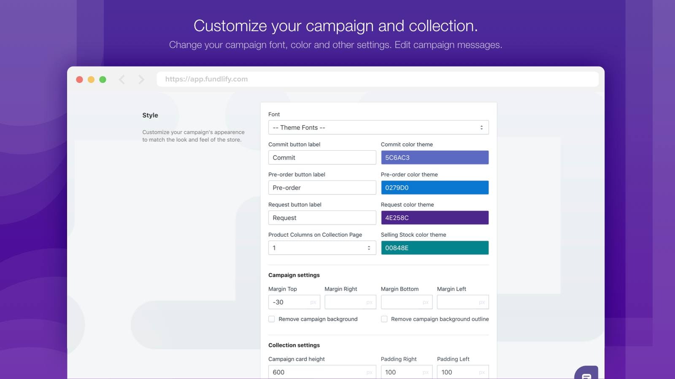Click the Margin Left field
The width and height of the screenshot is (675, 379).
463,302
